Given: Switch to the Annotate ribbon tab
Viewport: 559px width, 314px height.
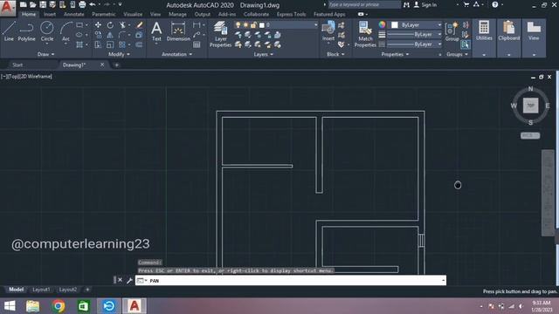Looking at the screenshot, I should pos(73,14).
